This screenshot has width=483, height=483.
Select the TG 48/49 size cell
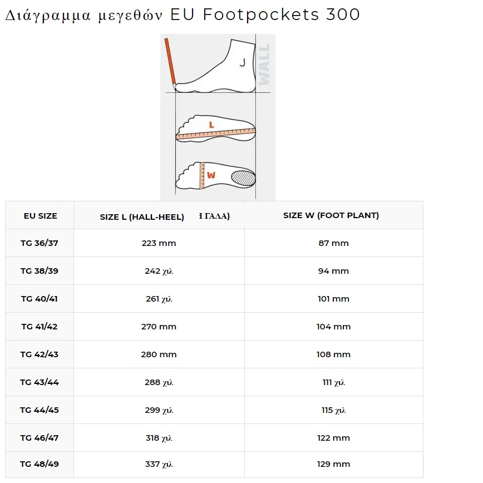pyautogui.click(x=40, y=464)
